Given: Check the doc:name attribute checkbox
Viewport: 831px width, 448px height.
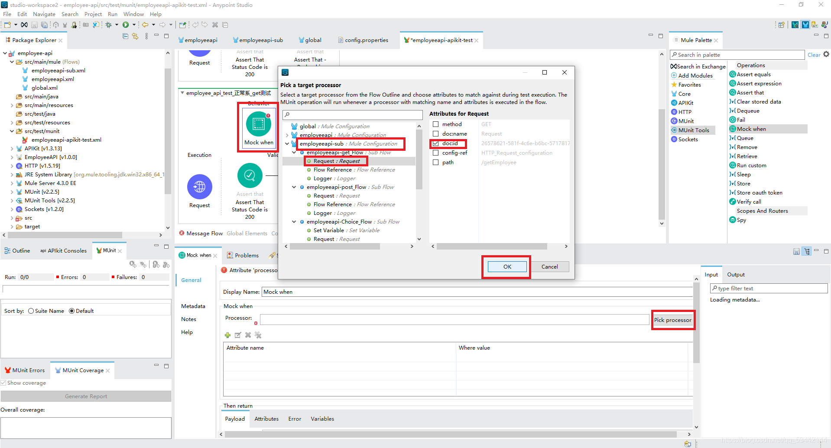Looking at the screenshot, I should pos(436,134).
